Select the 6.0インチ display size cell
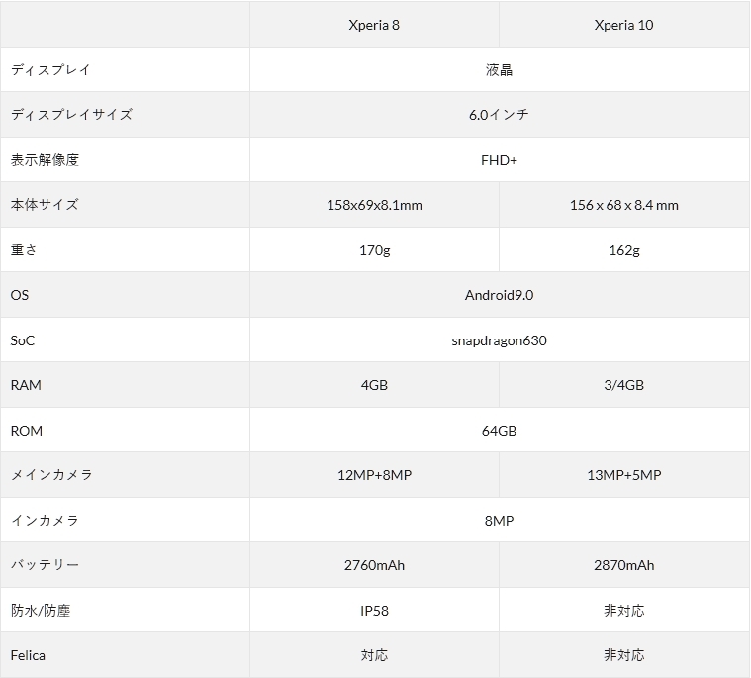The image size is (751, 678). pyautogui.click(x=499, y=115)
